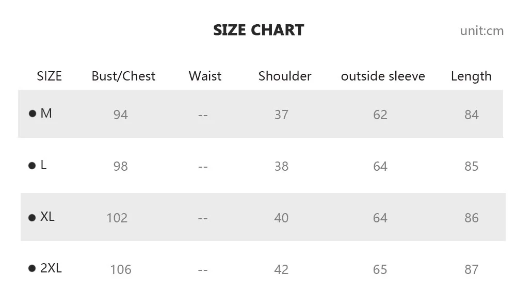Click length value 87 in 2XL row
This screenshot has height=291, width=516.
(472, 270)
